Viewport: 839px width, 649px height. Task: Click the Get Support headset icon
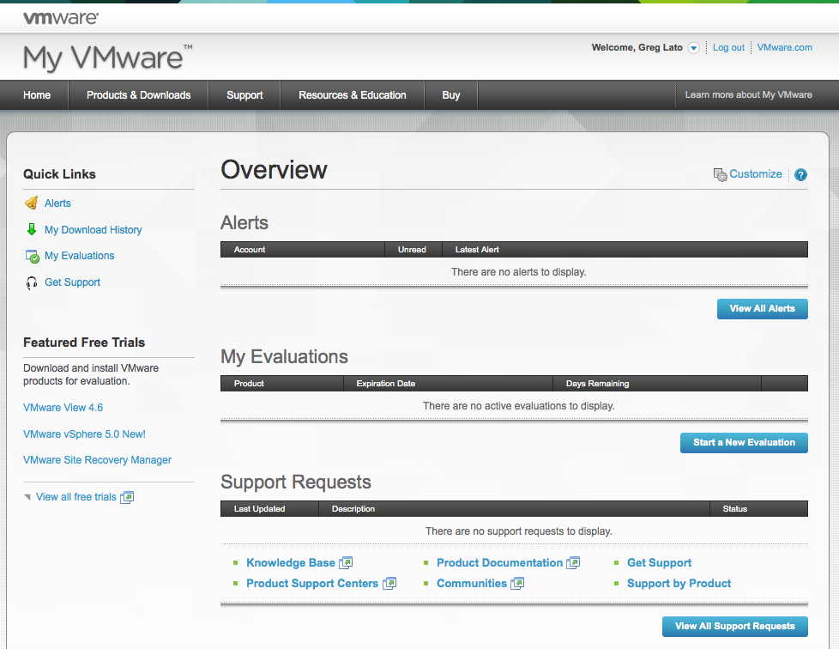point(32,282)
